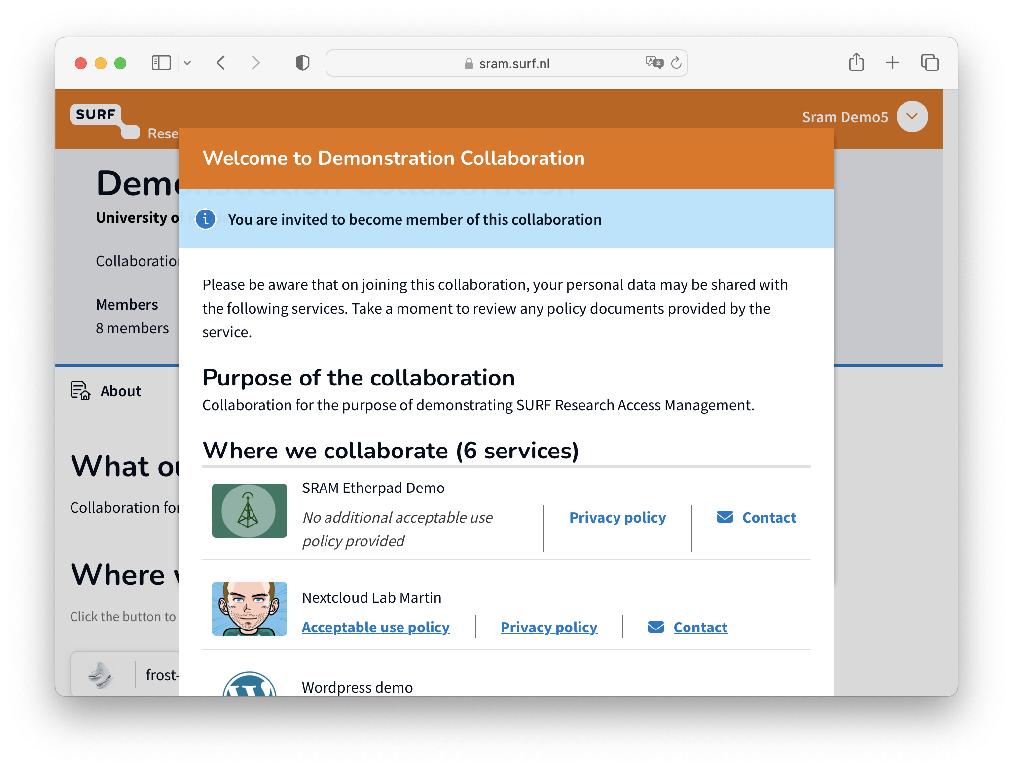Expand the Sram Demo5 user menu
1013x769 pixels.
point(912,116)
